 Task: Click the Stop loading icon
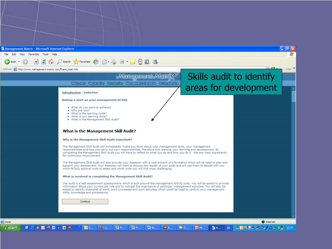[x=36, y=62]
